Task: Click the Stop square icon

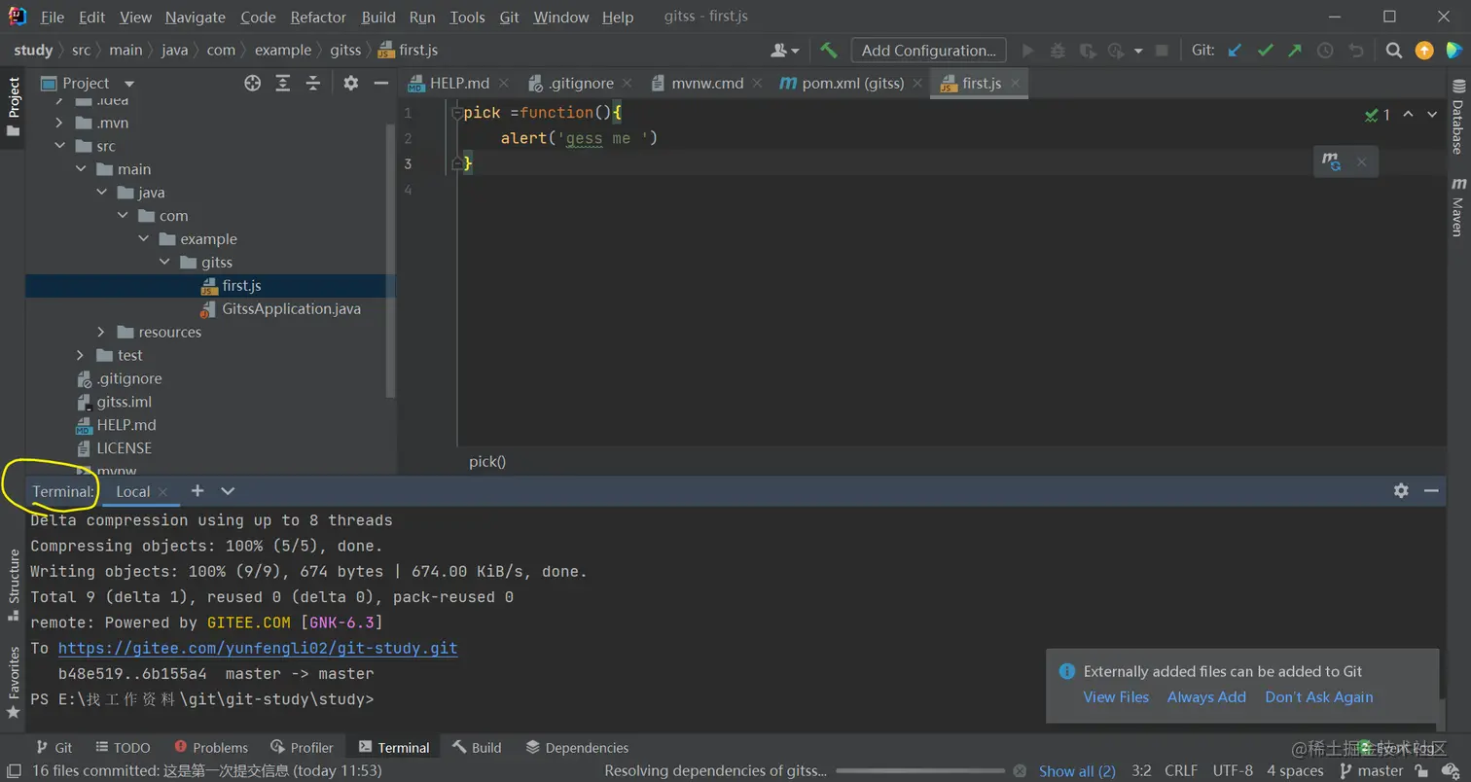Action: (x=1162, y=51)
